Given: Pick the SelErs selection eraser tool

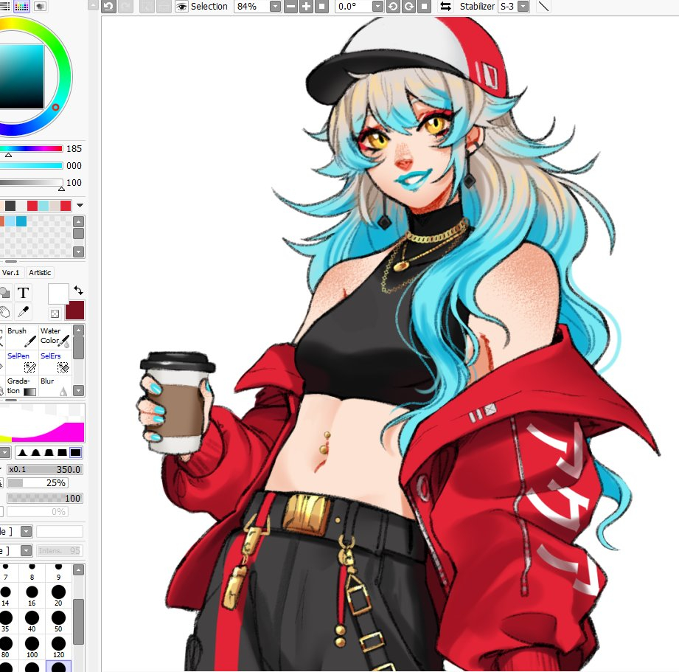Looking at the screenshot, I should point(55,361).
